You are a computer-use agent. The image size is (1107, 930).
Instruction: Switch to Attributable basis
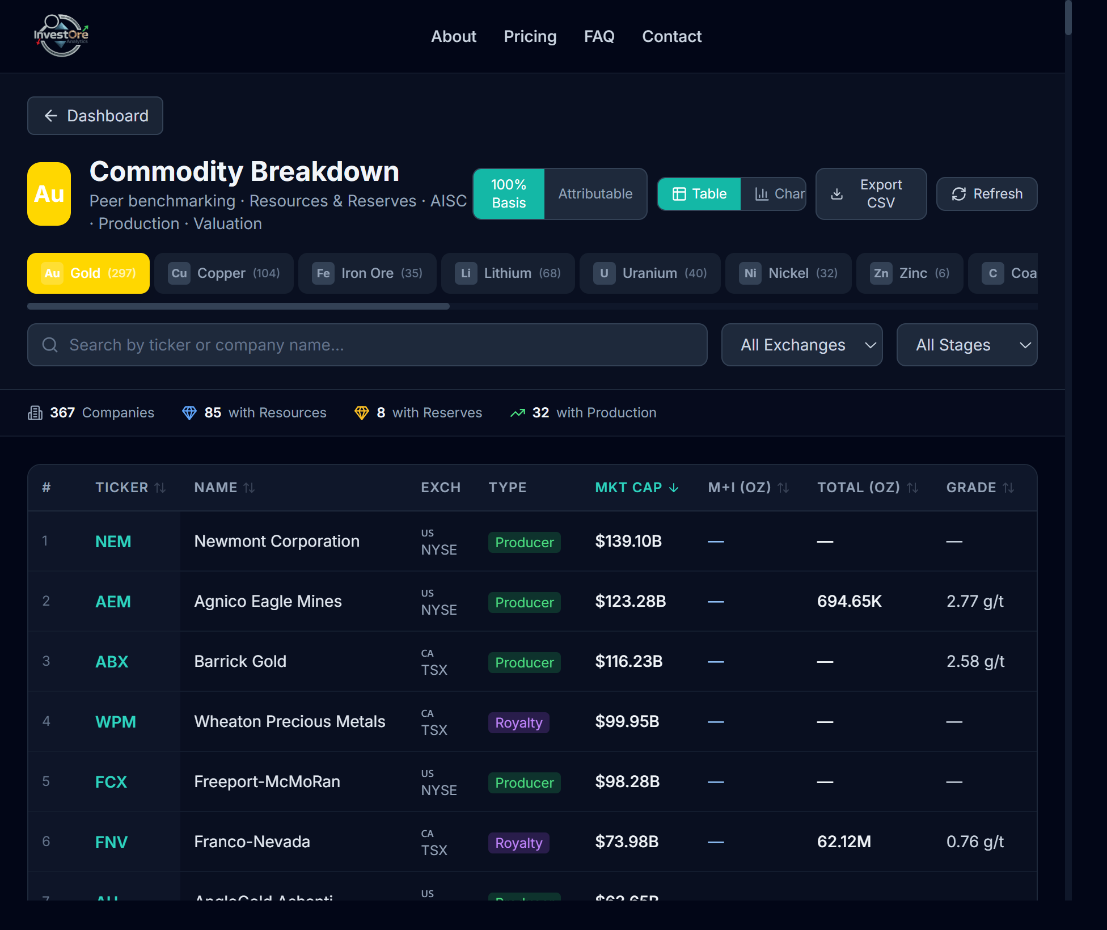tap(595, 194)
